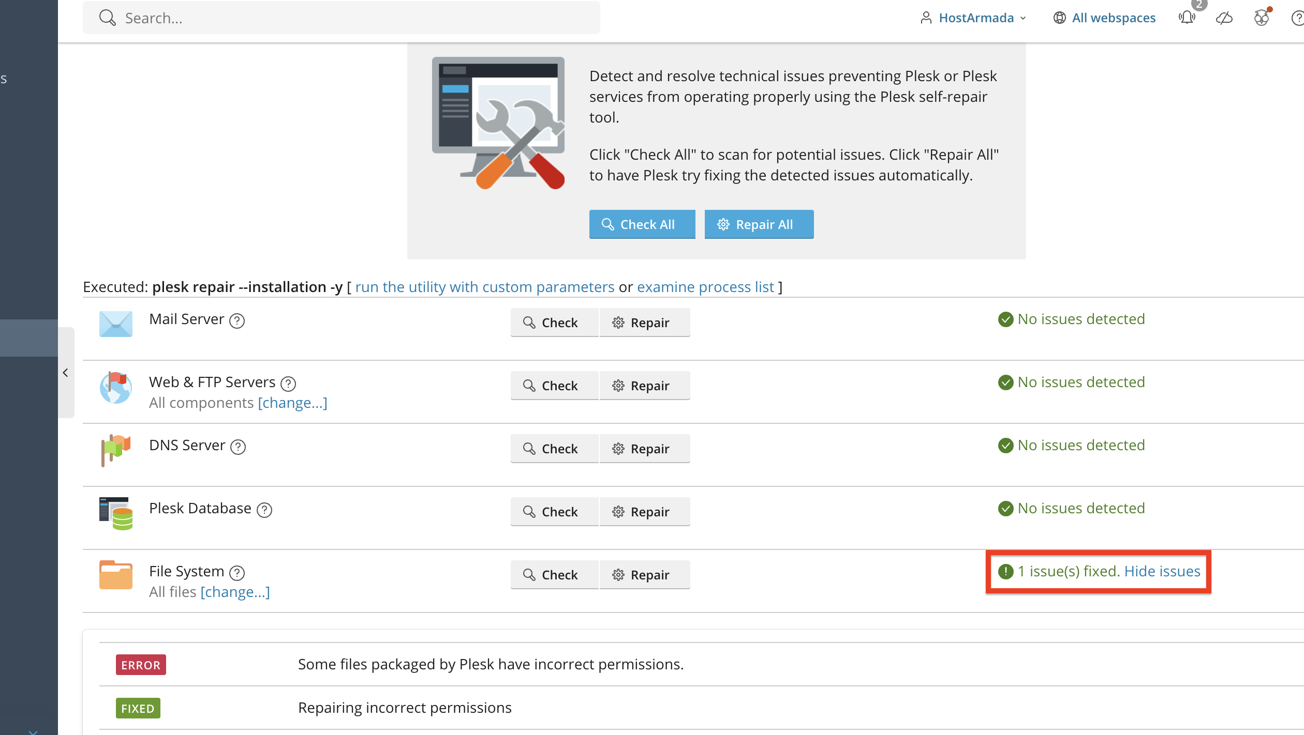The width and height of the screenshot is (1304, 735).
Task: Click the DNS Server flags icon
Action: click(x=115, y=450)
